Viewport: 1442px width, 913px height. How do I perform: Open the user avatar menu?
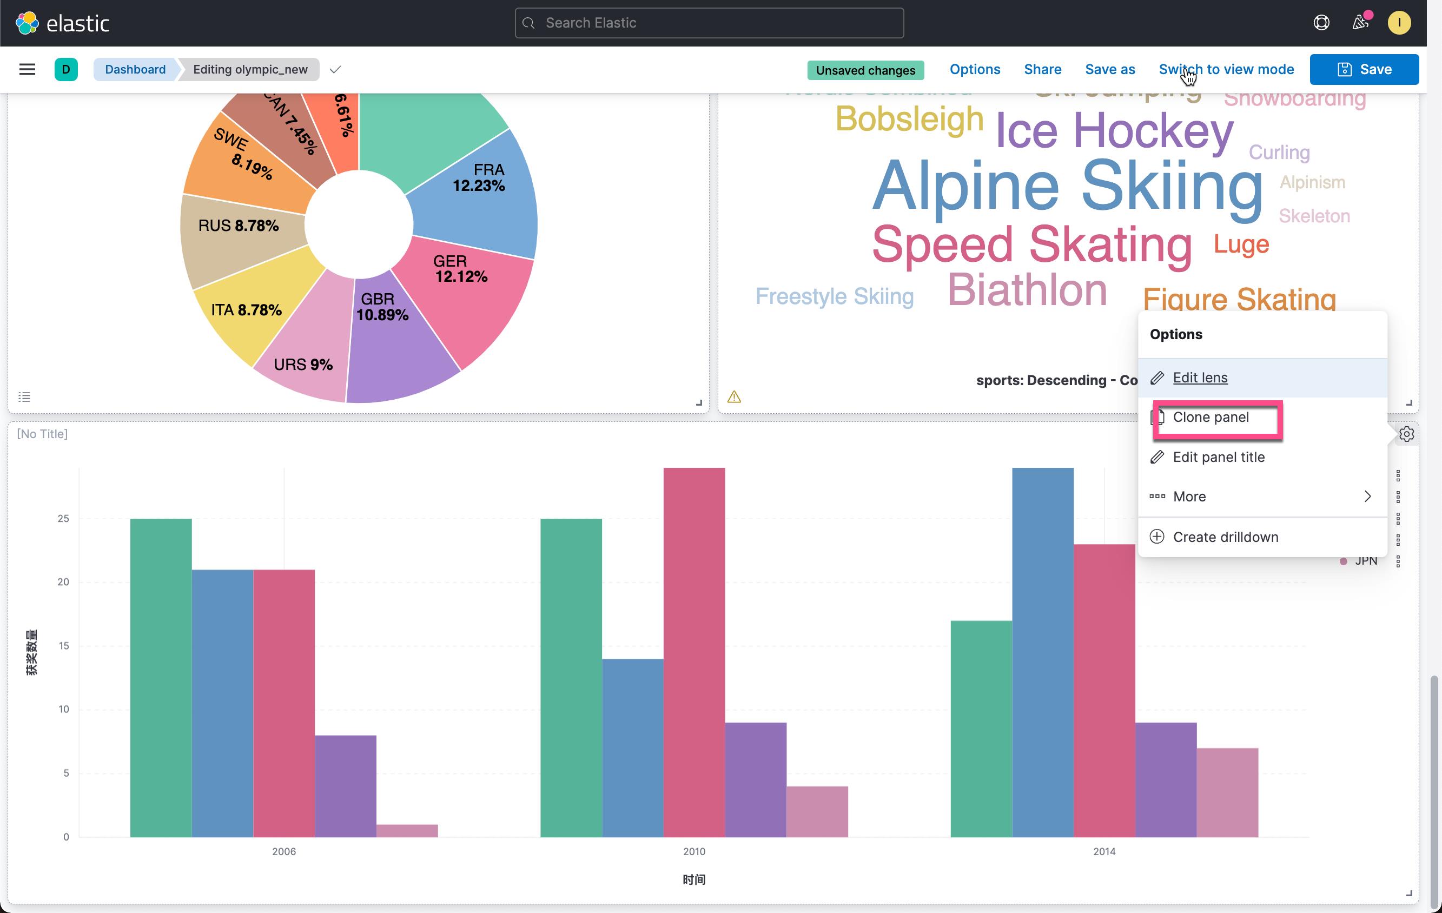click(1399, 23)
